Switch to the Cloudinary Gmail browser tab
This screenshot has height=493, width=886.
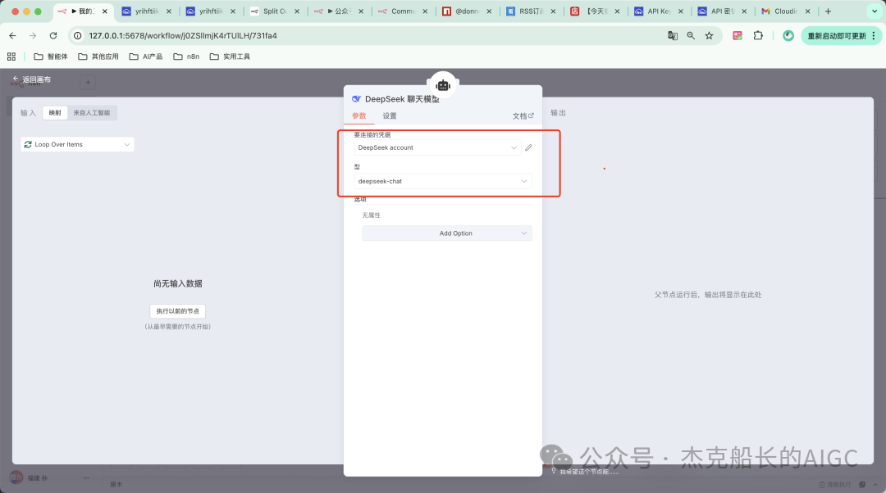[x=787, y=11]
